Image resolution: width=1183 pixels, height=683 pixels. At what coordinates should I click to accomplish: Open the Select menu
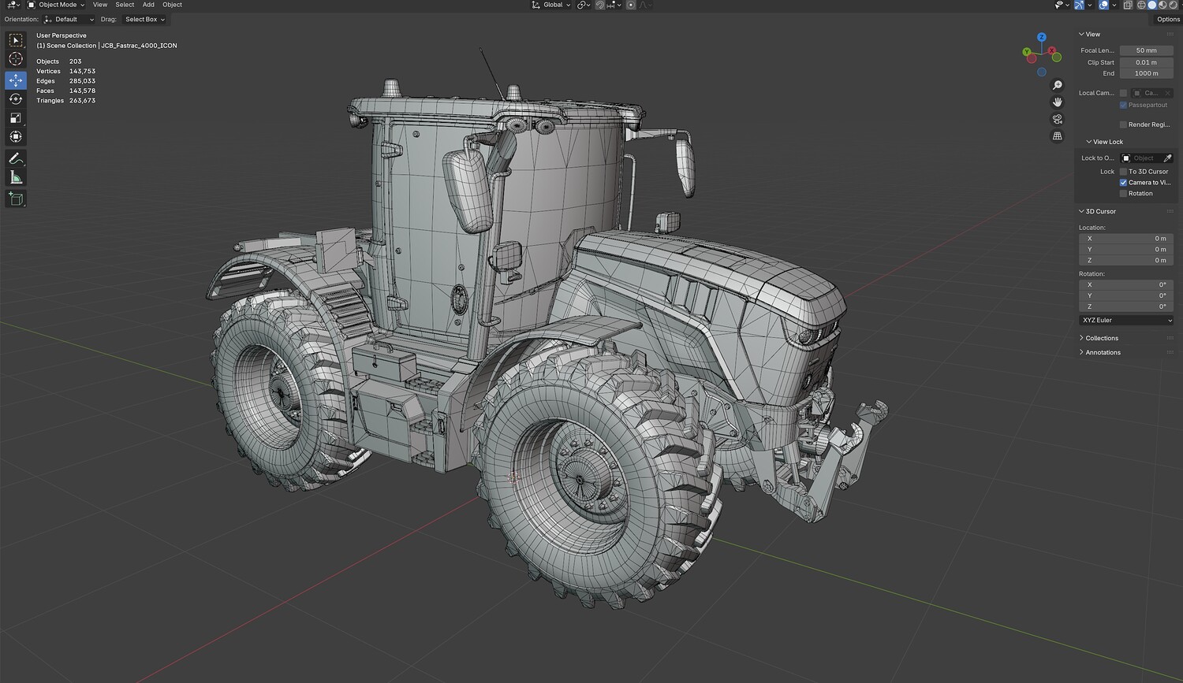125,5
